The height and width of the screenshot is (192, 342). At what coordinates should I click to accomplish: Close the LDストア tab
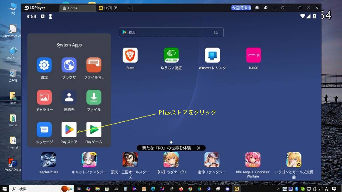coord(129,8)
